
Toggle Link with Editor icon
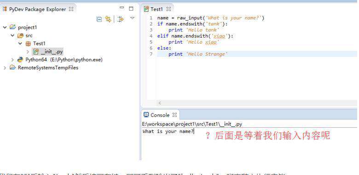[x=108, y=19]
